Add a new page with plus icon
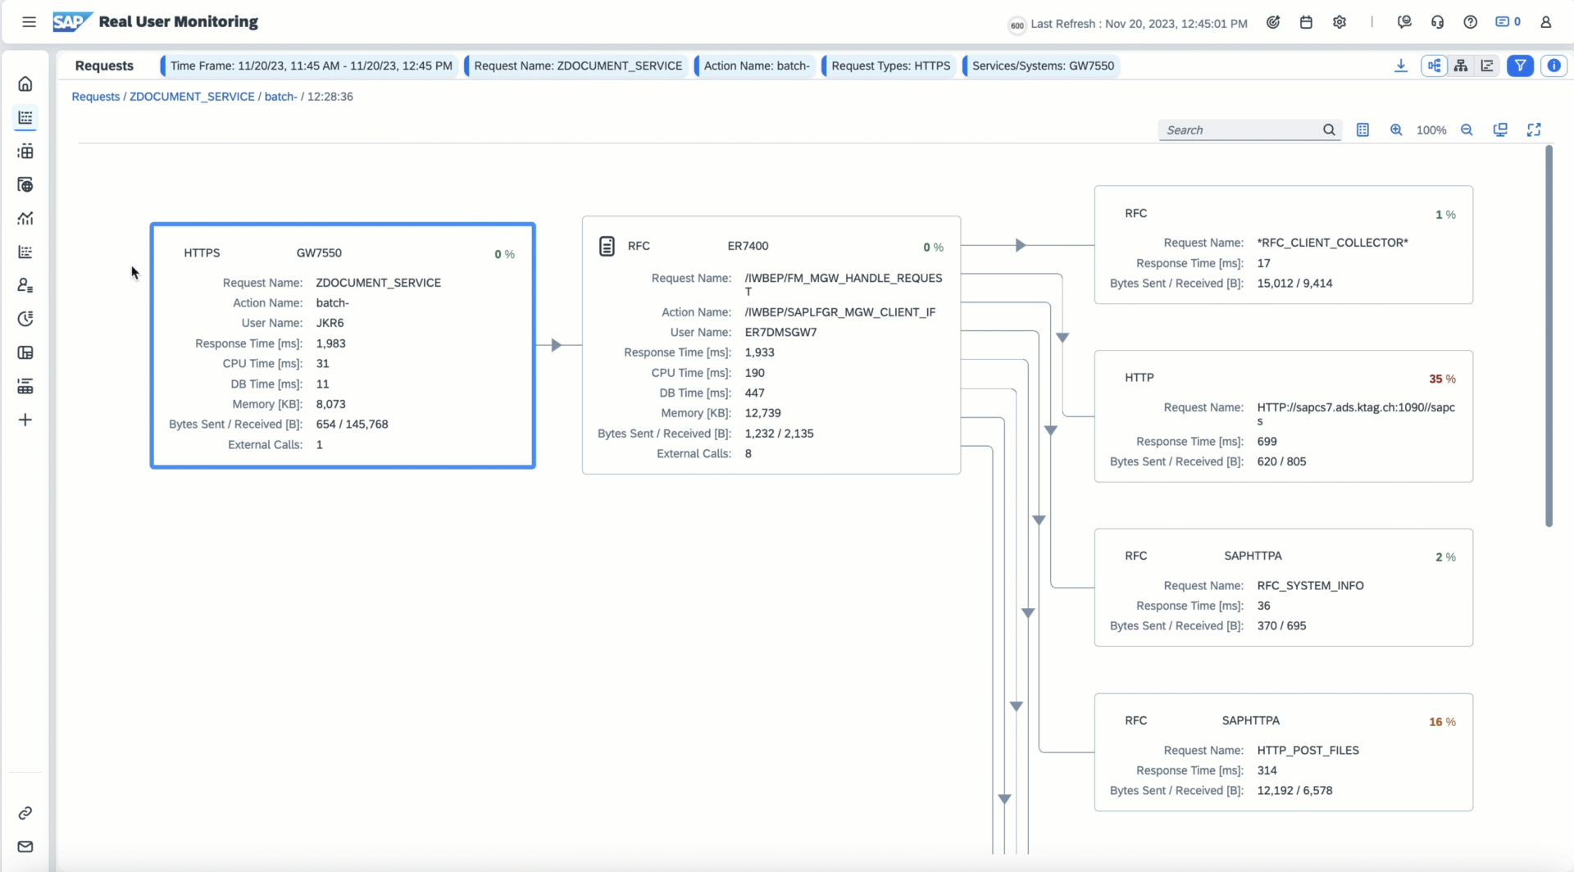This screenshot has width=1574, height=872. coord(25,420)
